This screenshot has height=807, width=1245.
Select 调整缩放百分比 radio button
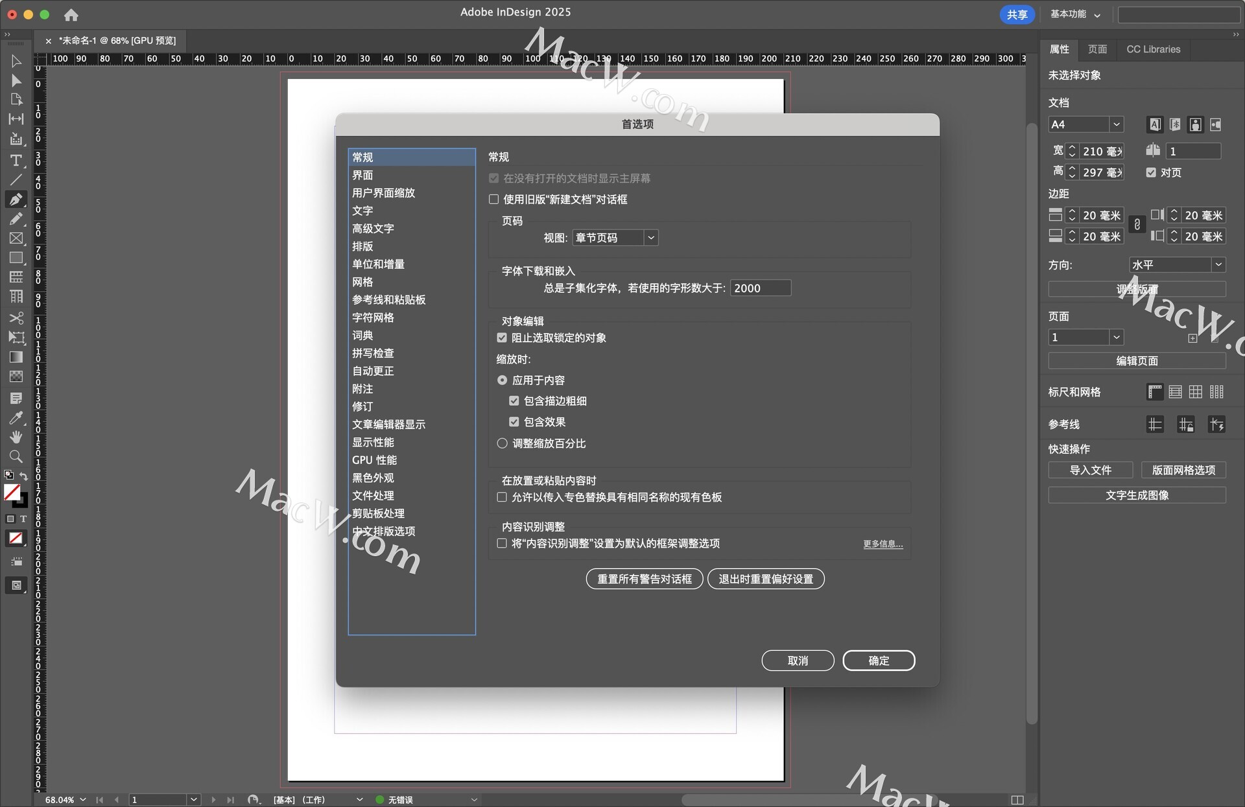[x=502, y=443]
